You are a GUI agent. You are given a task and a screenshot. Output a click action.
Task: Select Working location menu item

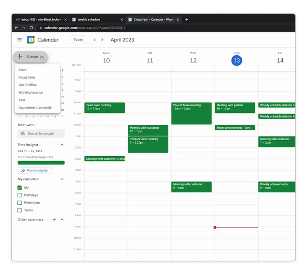click(37, 93)
